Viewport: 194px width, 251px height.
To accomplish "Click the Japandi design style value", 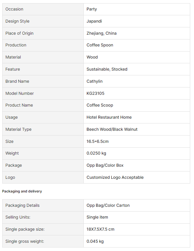I will point(94,21).
